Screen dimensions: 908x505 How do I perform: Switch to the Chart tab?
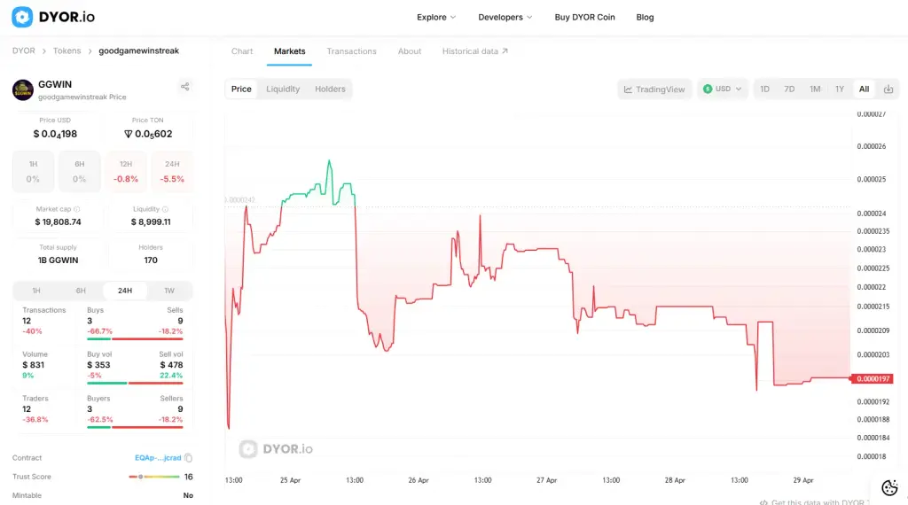(242, 50)
